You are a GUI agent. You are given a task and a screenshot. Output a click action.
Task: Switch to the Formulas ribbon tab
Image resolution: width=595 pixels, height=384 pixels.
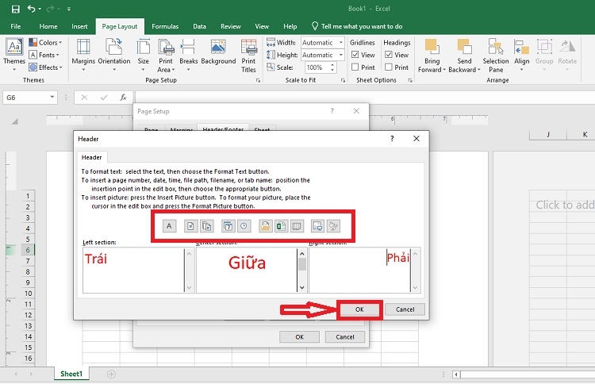click(x=164, y=26)
